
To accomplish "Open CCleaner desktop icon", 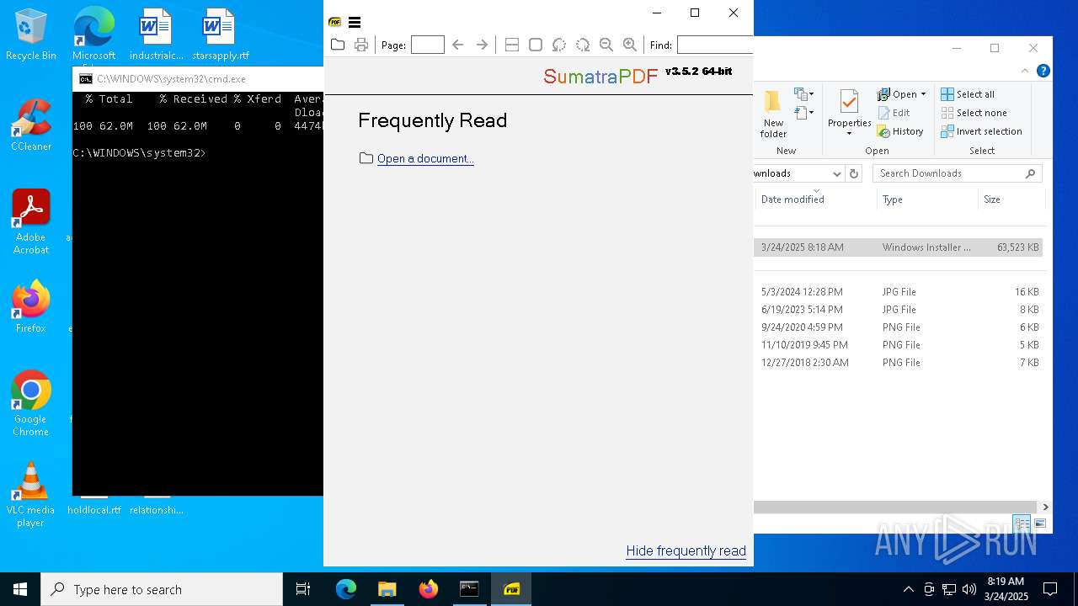I will [x=30, y=125].
